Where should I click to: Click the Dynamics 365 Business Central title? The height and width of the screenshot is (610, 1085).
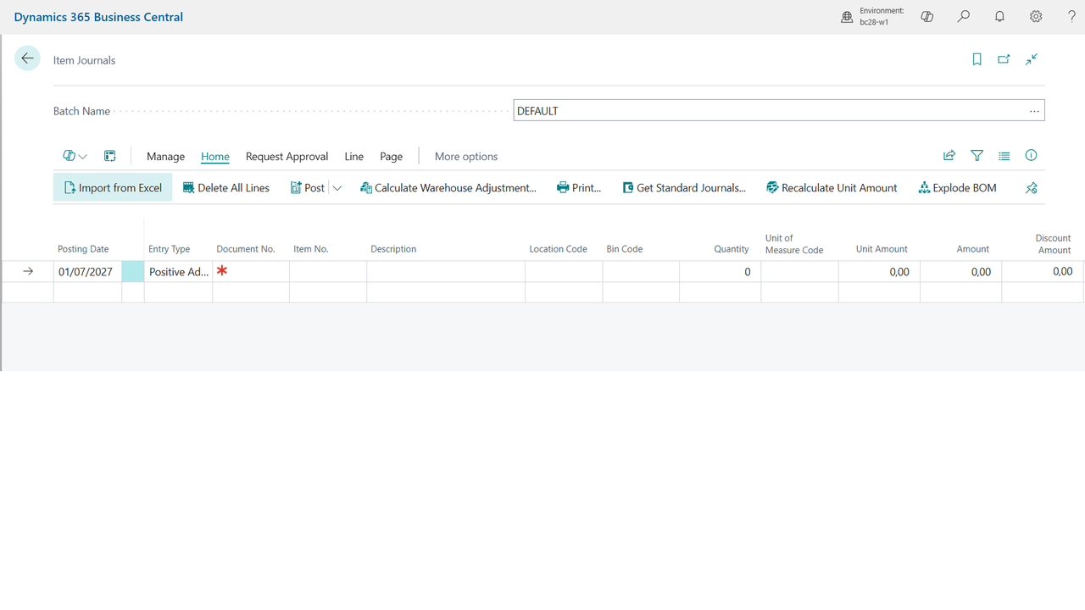(98, 17)
